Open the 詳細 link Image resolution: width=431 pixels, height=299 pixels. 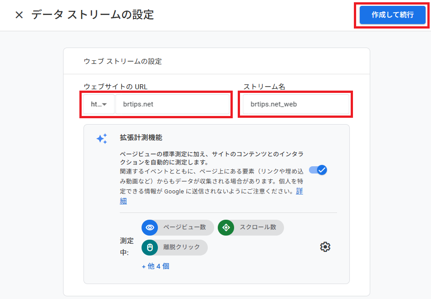(x=299, y=191)
